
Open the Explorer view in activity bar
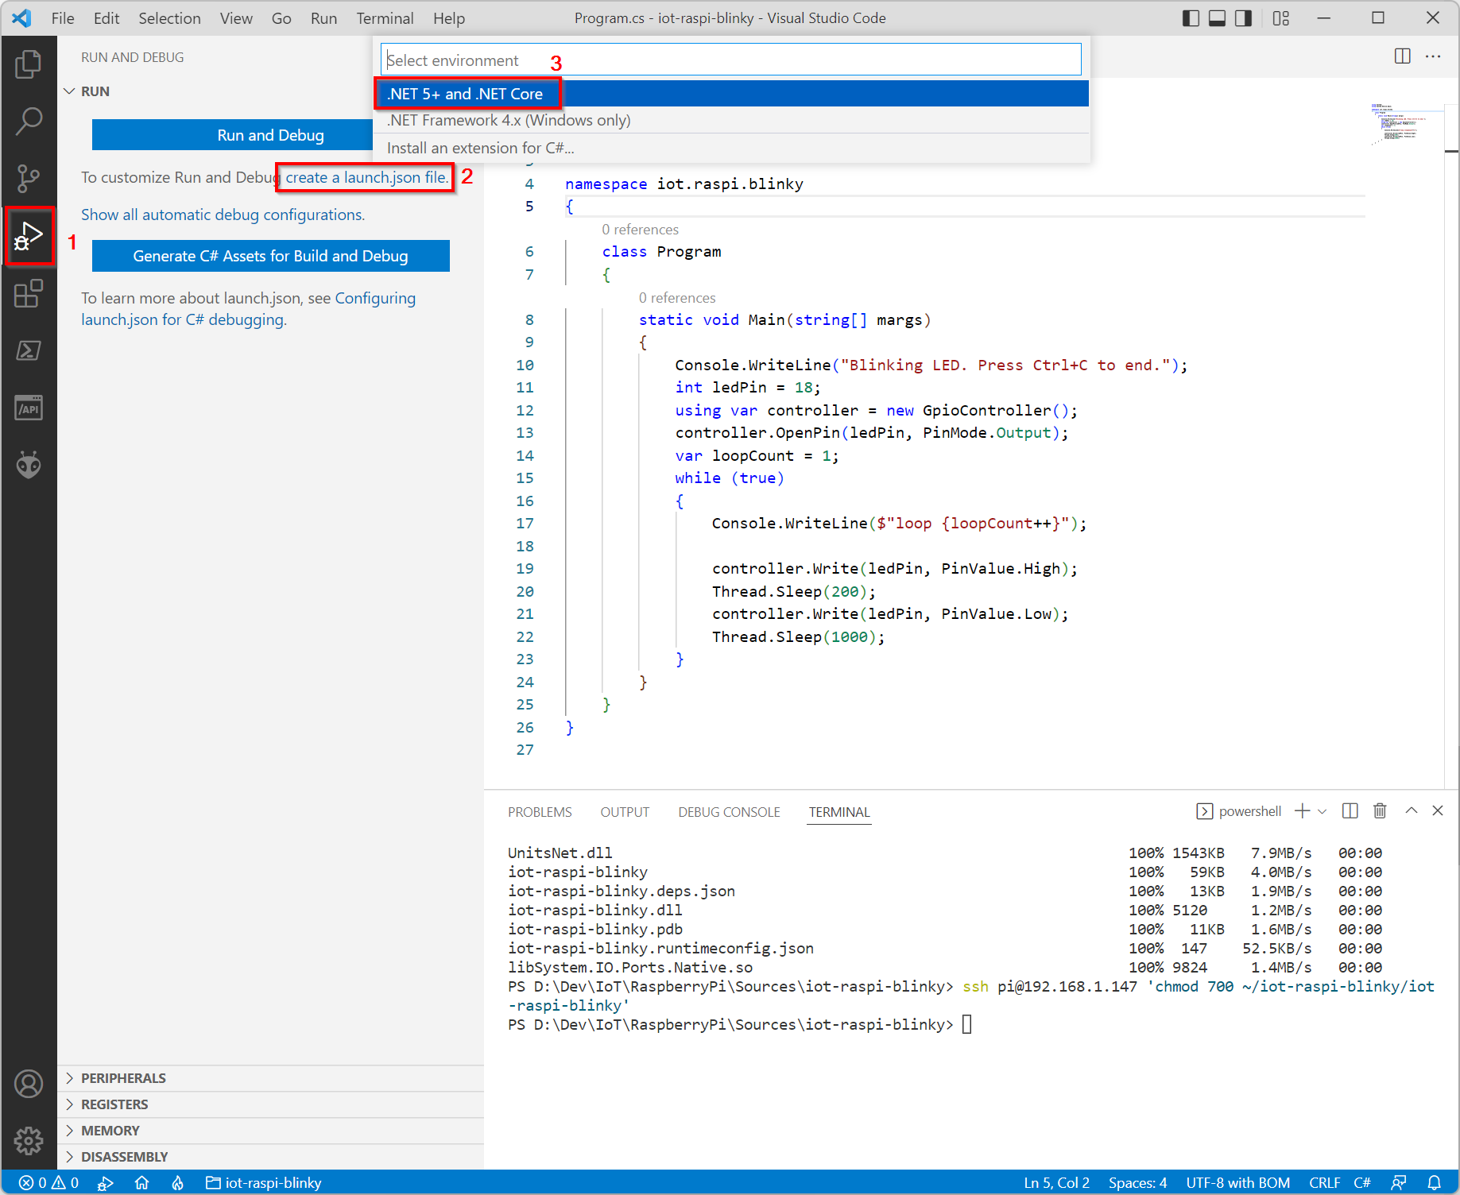pyautogui.click(x=29, y=64)
